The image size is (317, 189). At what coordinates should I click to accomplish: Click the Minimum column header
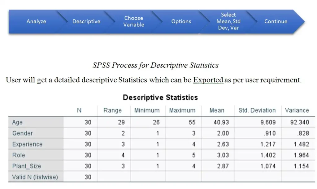pyautogui.click(x=147, y=110)
